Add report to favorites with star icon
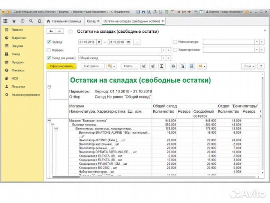This screenshot has width=270, height=203. click(70, 32)
